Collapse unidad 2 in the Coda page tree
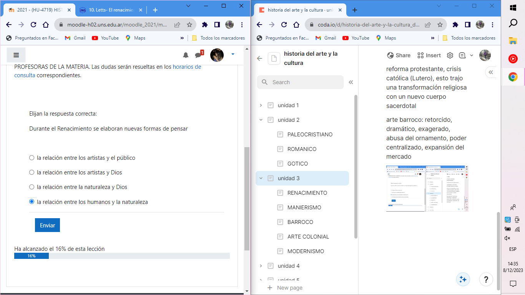Screen dimensions: 525x295 (261, 120)
